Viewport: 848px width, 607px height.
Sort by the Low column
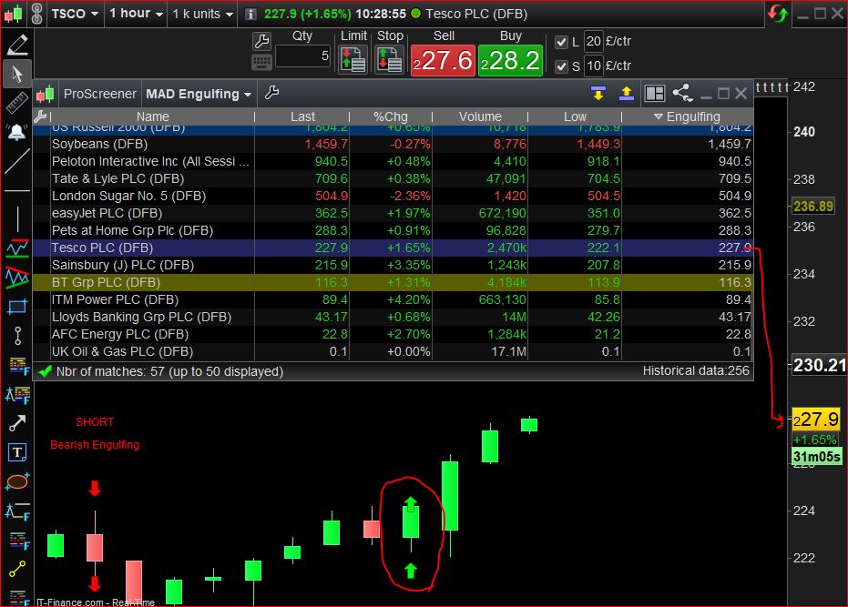pos(575,116)
